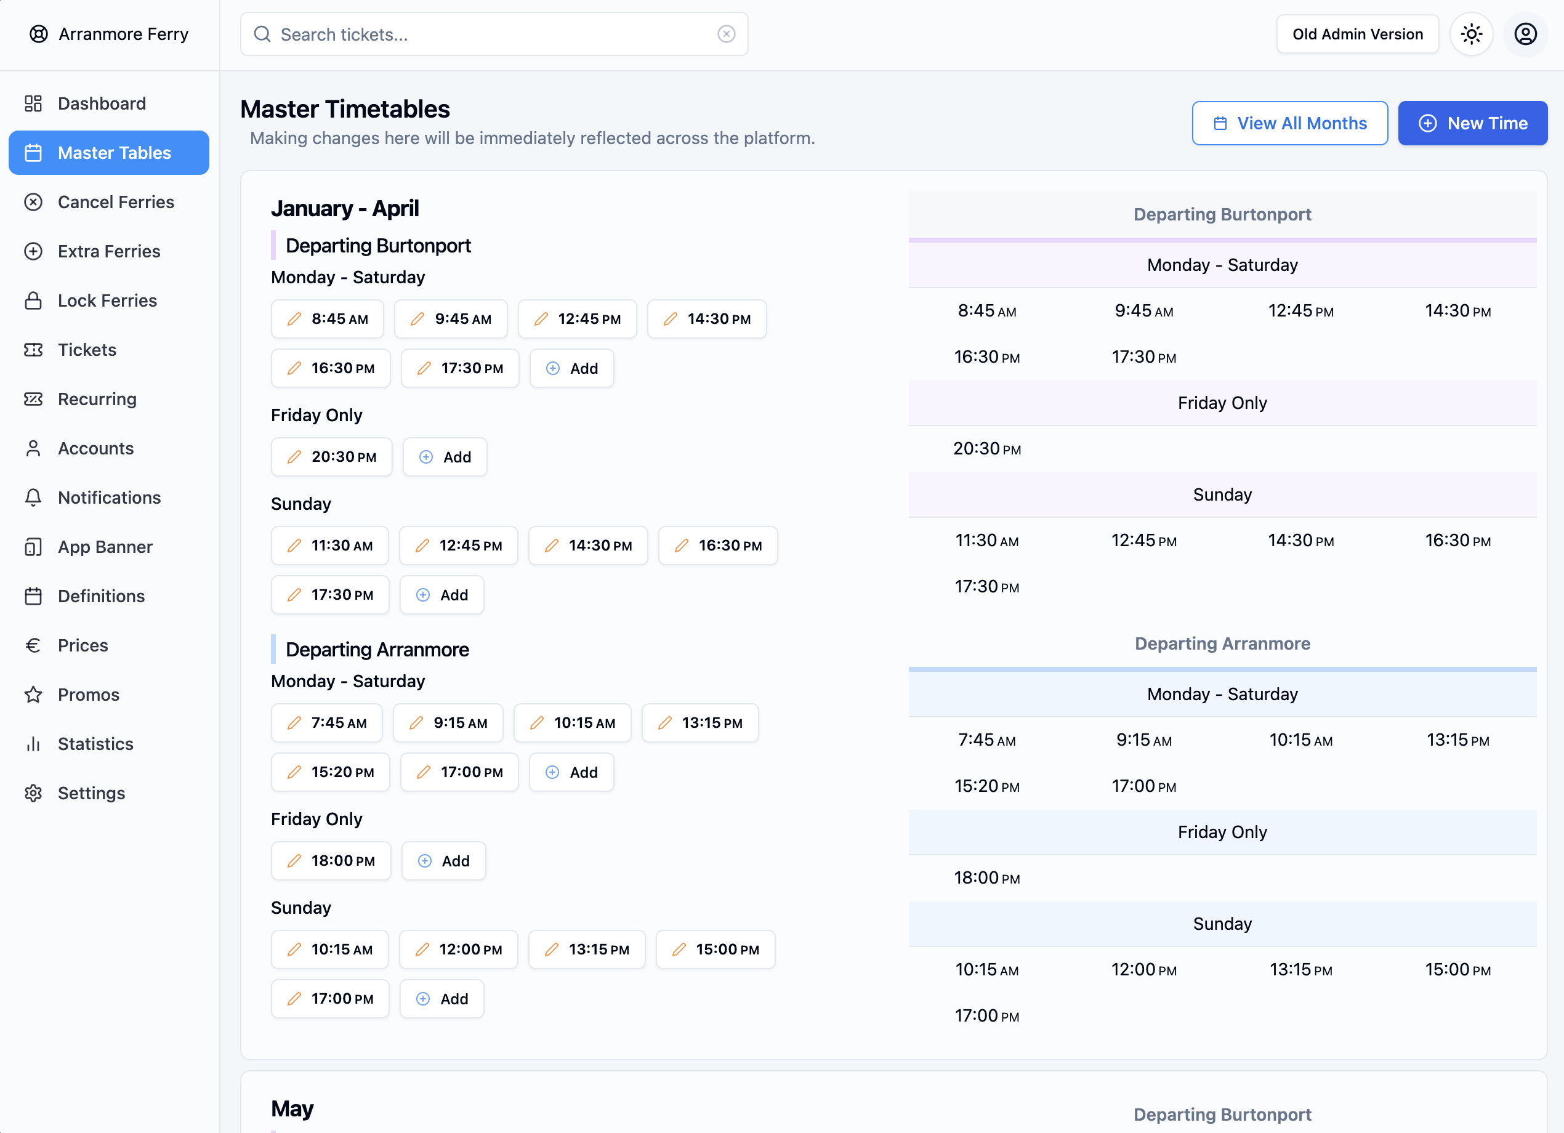The height and width of the screenshot is (1133, 1564).
Task: Click 18:00 PM in the right preview table
Action: tap(987, 878)
